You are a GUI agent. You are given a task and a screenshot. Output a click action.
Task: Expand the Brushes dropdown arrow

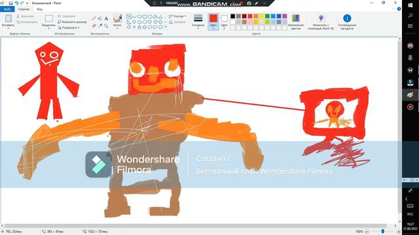(117, 28)
